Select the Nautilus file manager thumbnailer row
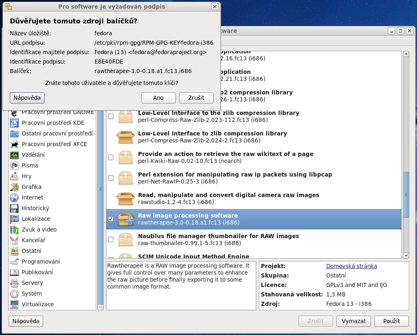The width and height of the screenshot is (417, 335). click(x=254, y=240)
